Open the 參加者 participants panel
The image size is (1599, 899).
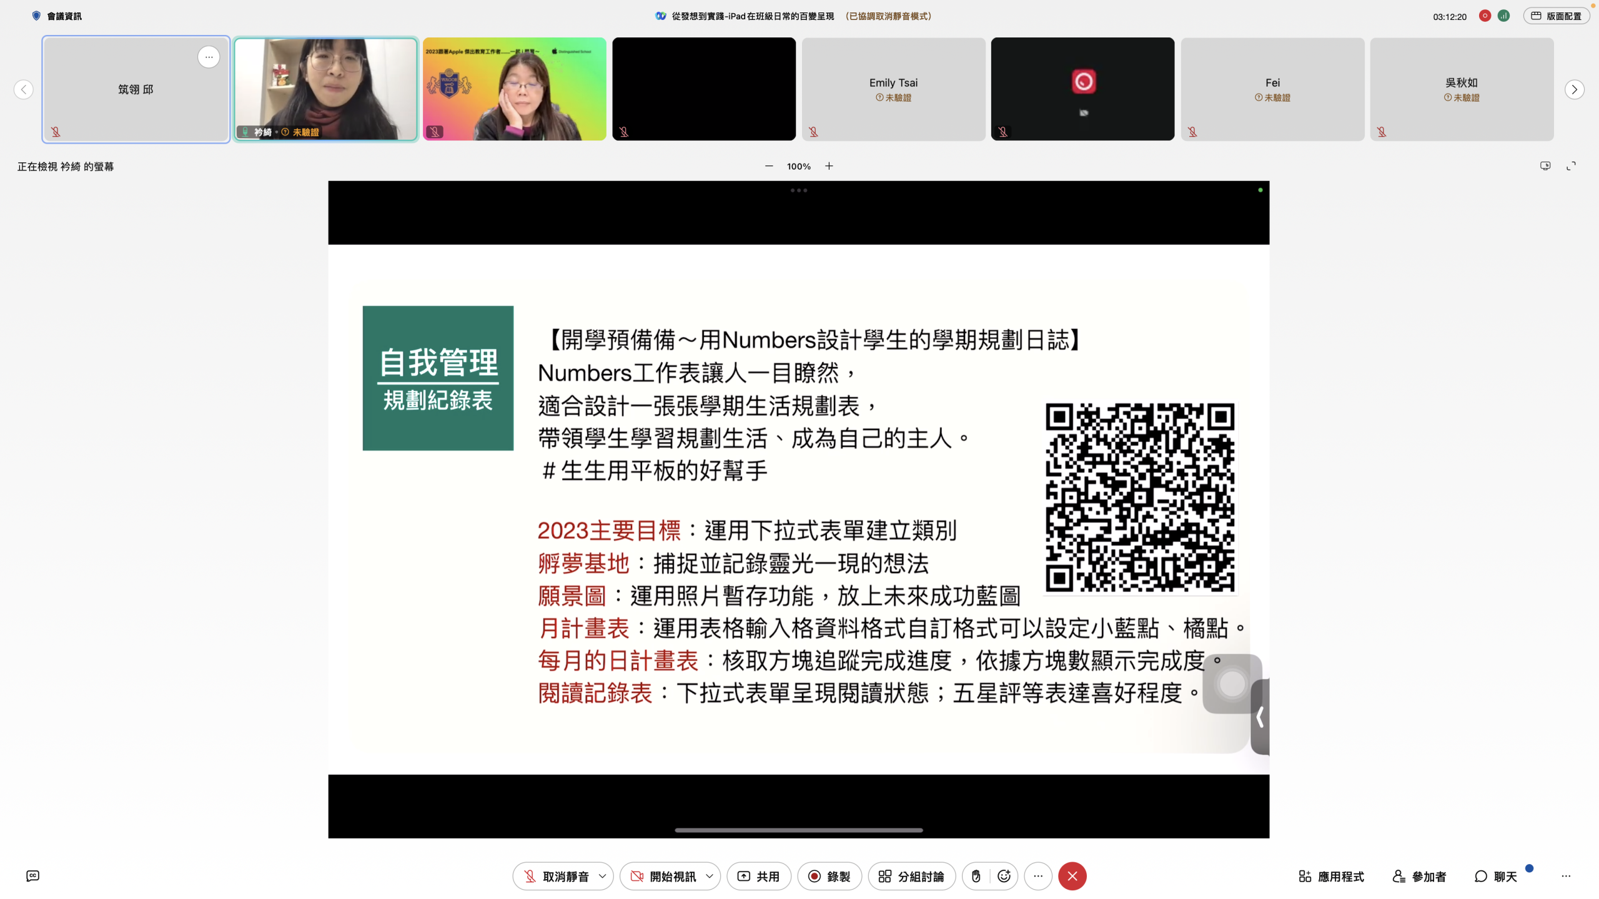click(x=1419, y=876)
